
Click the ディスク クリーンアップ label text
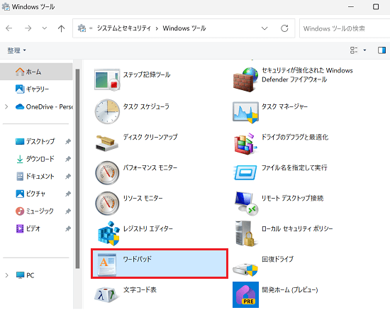coord(150,137)
